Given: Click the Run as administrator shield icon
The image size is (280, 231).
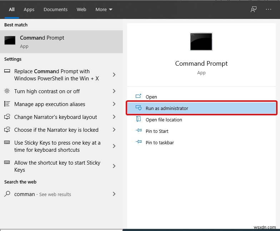Looking at the screenshot, I should click(139, 108).
